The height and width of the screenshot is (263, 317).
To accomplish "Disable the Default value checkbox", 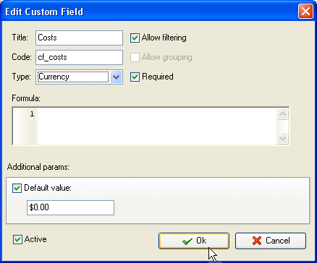I will pyautogui.click(x=17, y=188).
